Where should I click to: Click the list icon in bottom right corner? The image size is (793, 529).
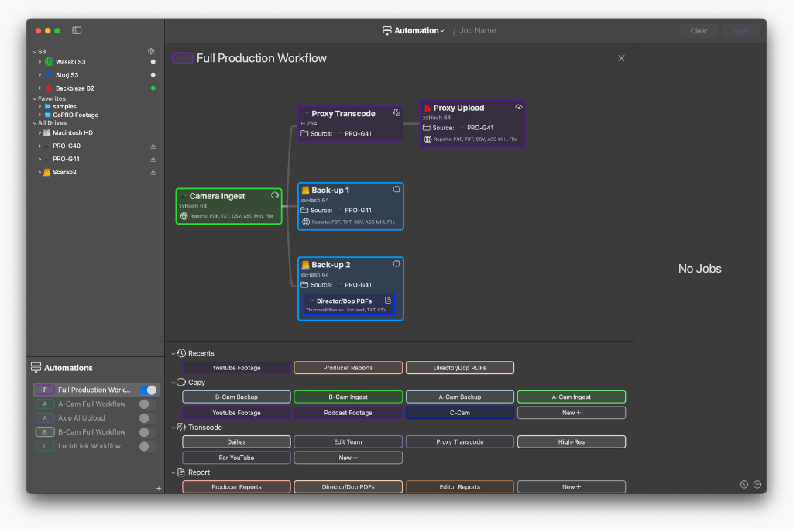[x=757, y=484]
